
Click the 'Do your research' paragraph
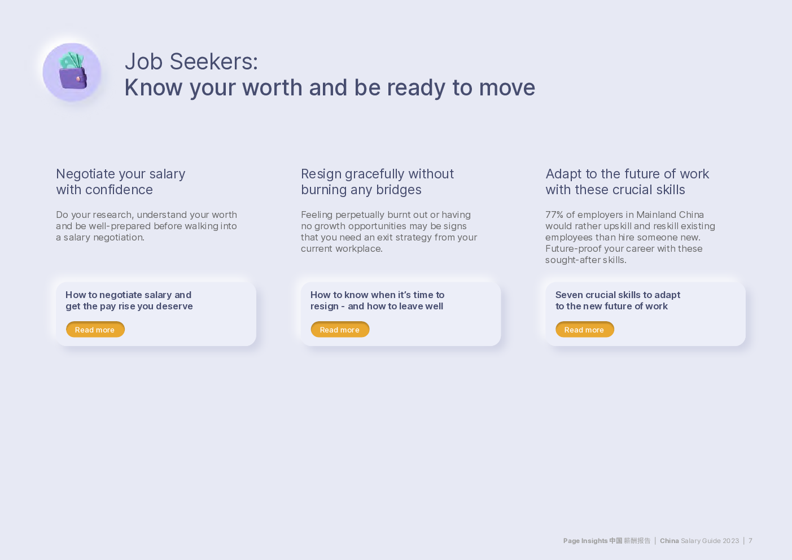(x=147, y=226)
